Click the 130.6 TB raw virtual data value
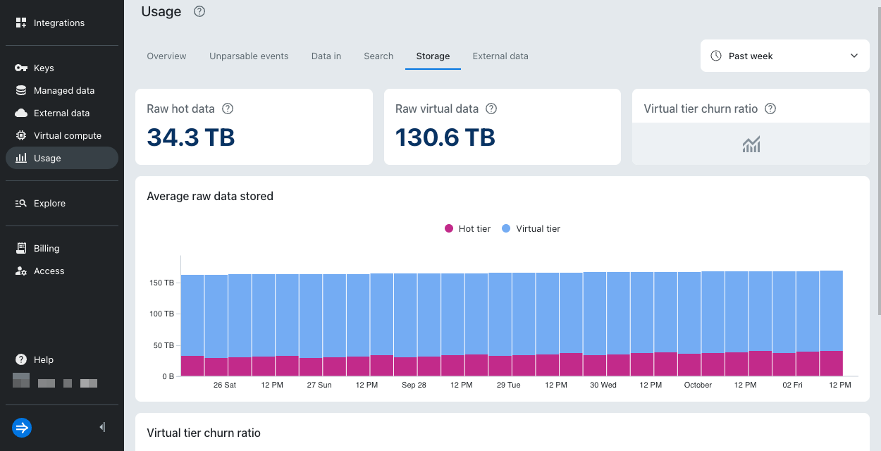The image size is (881, 451). tap(445, 137)
